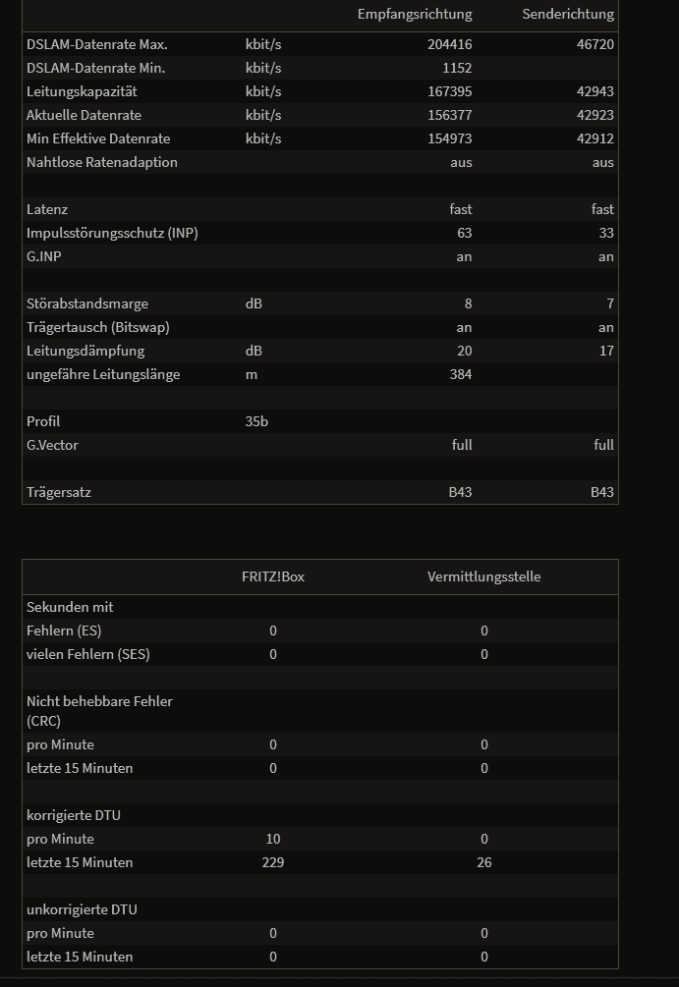Screen dimensions: 679x987
Task: Select the Störabstandsmarge downstream value 8
Action: [468, 303]
